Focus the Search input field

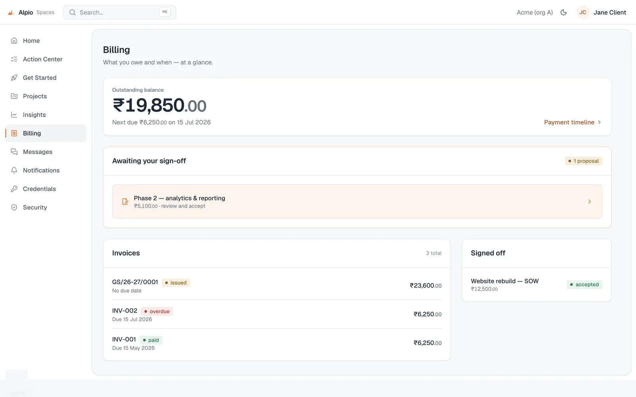pyautogui.click(x=120, y=12)
